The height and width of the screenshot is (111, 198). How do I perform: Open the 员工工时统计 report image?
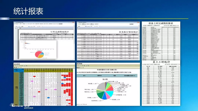point(161,83)
